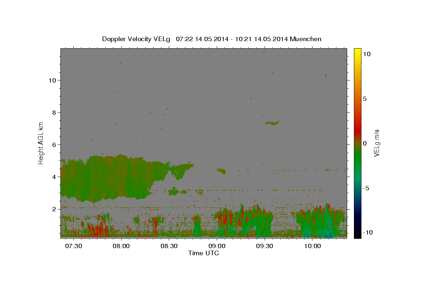This screenshot has height=286, width=429.
Task: Click the colorbar value 10 label
Action: (366, 54)
